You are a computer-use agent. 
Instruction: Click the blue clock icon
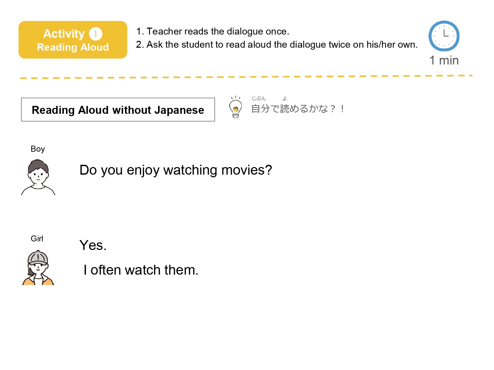coord(444,36)
